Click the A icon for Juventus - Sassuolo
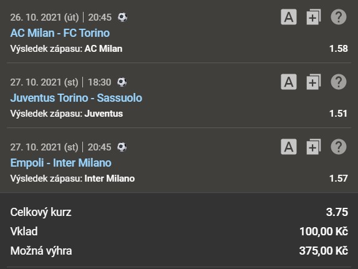This screenshot has height=269, width=358. (289, 82)
